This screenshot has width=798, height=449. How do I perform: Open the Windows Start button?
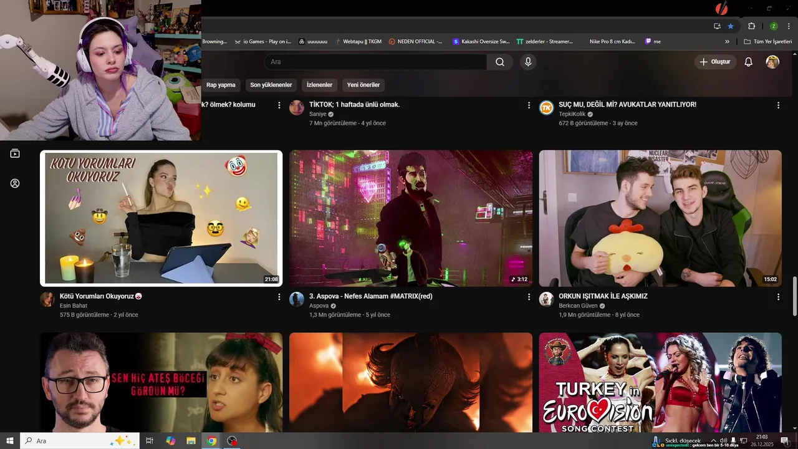tap(10, 441)
